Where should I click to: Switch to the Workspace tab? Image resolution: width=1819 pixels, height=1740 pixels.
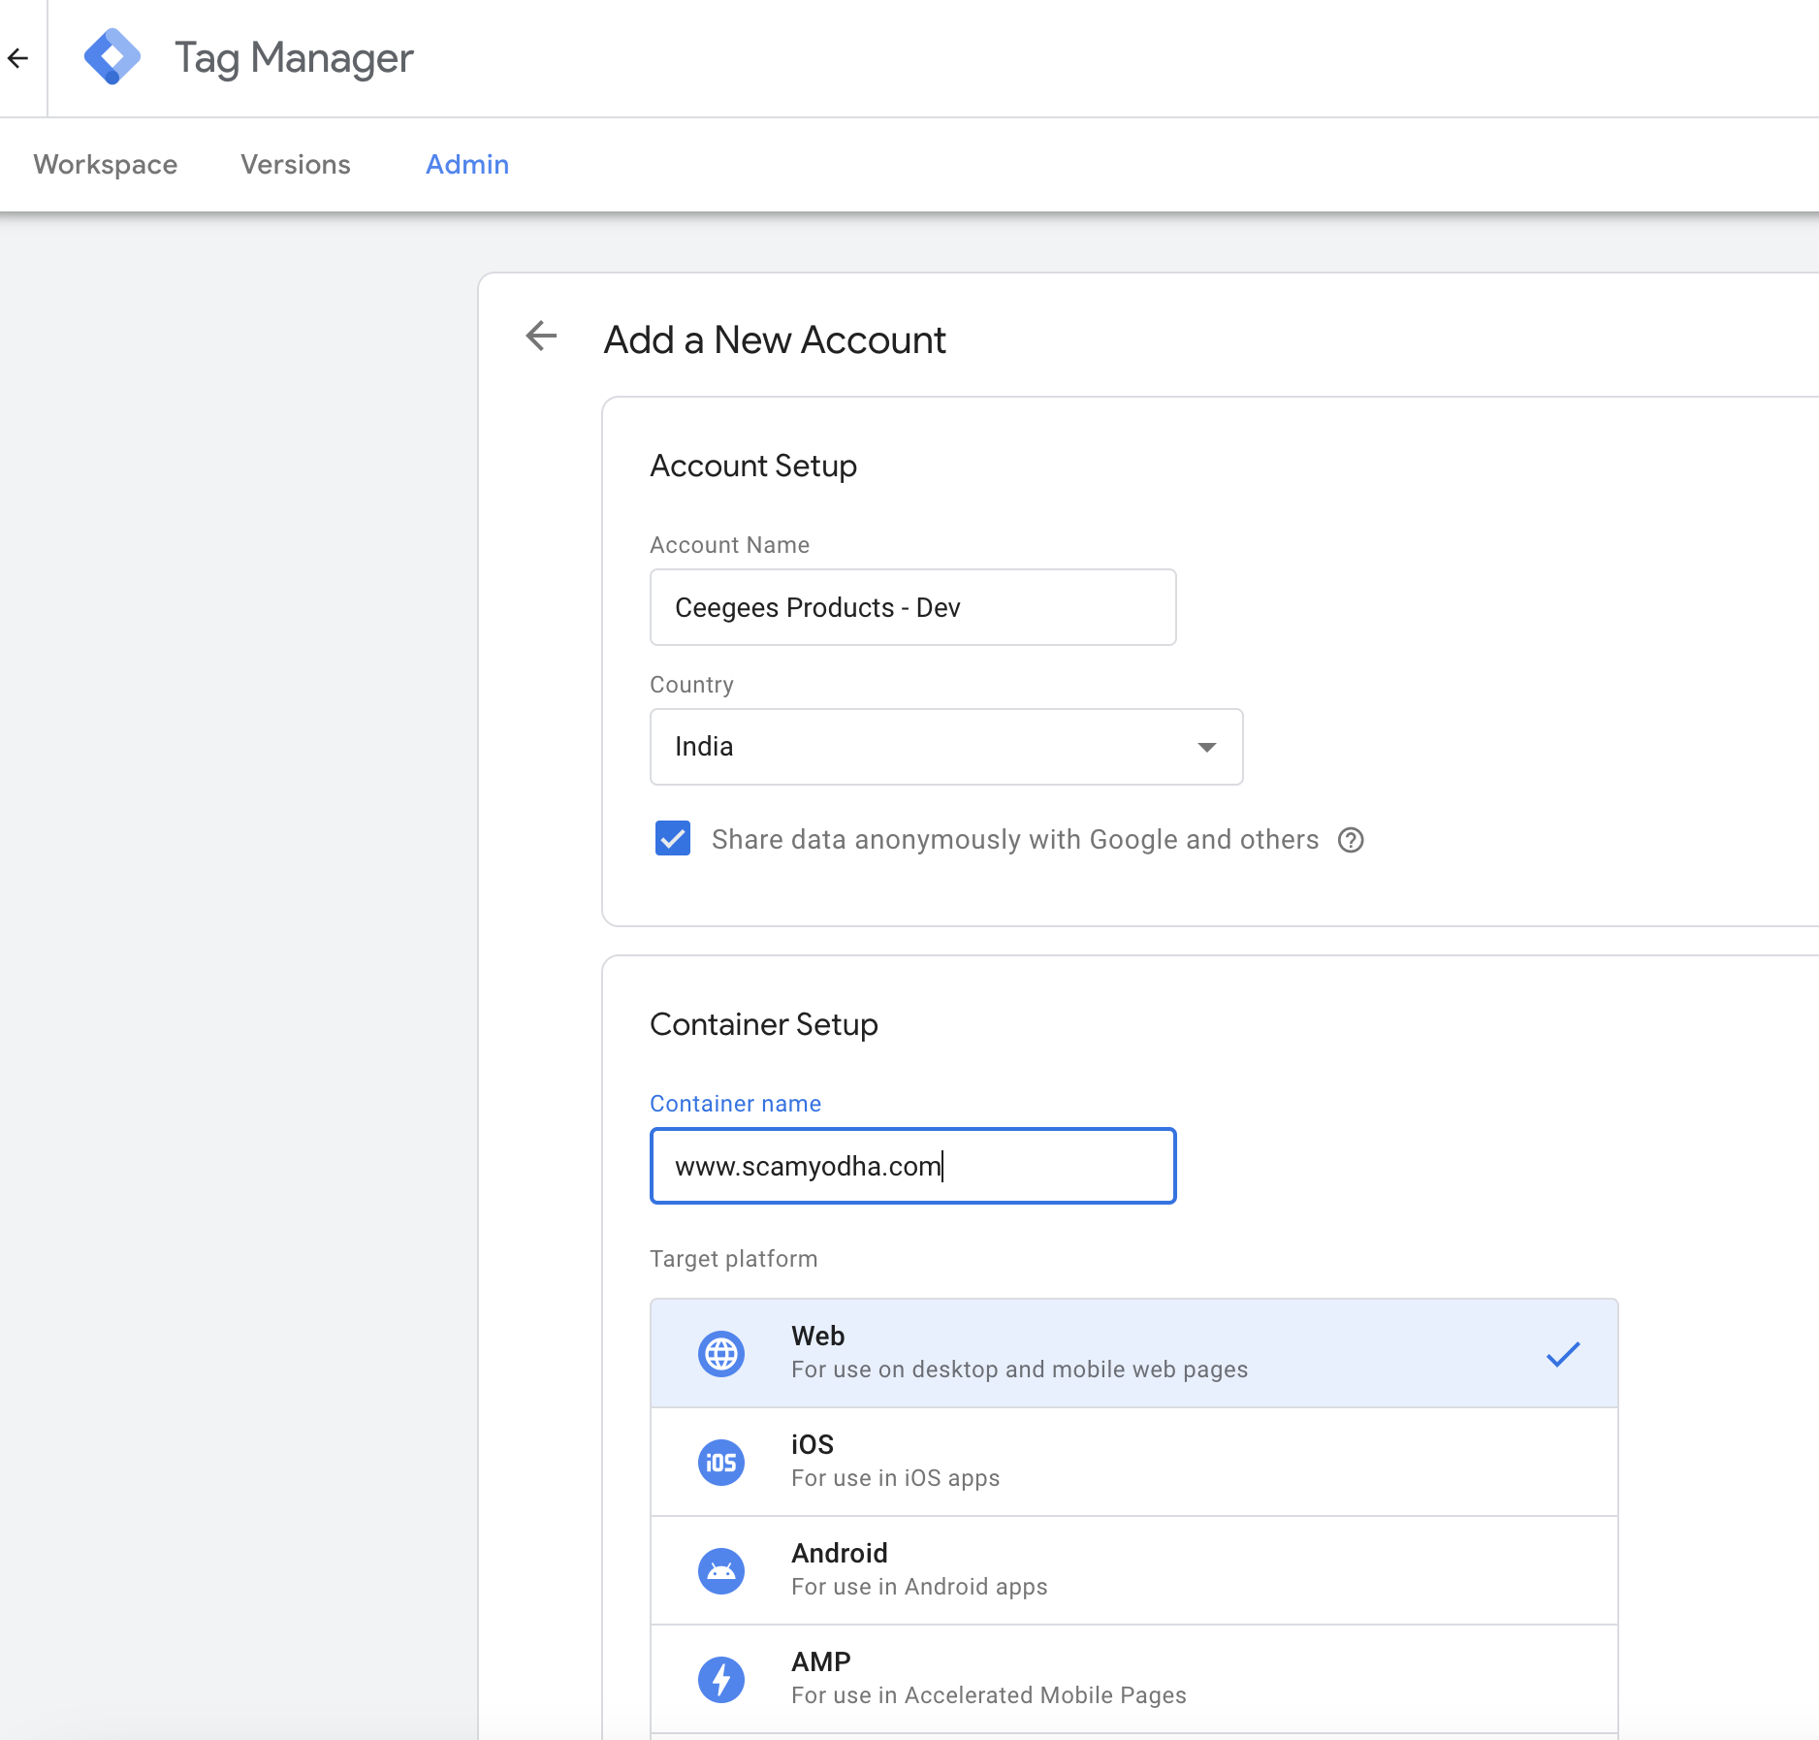(105, 164)
